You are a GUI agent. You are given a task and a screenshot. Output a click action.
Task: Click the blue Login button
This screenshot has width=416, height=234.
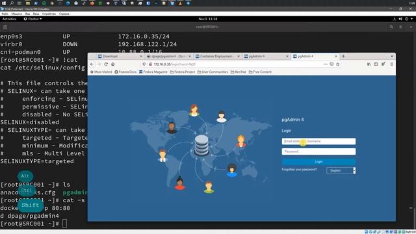318,162
